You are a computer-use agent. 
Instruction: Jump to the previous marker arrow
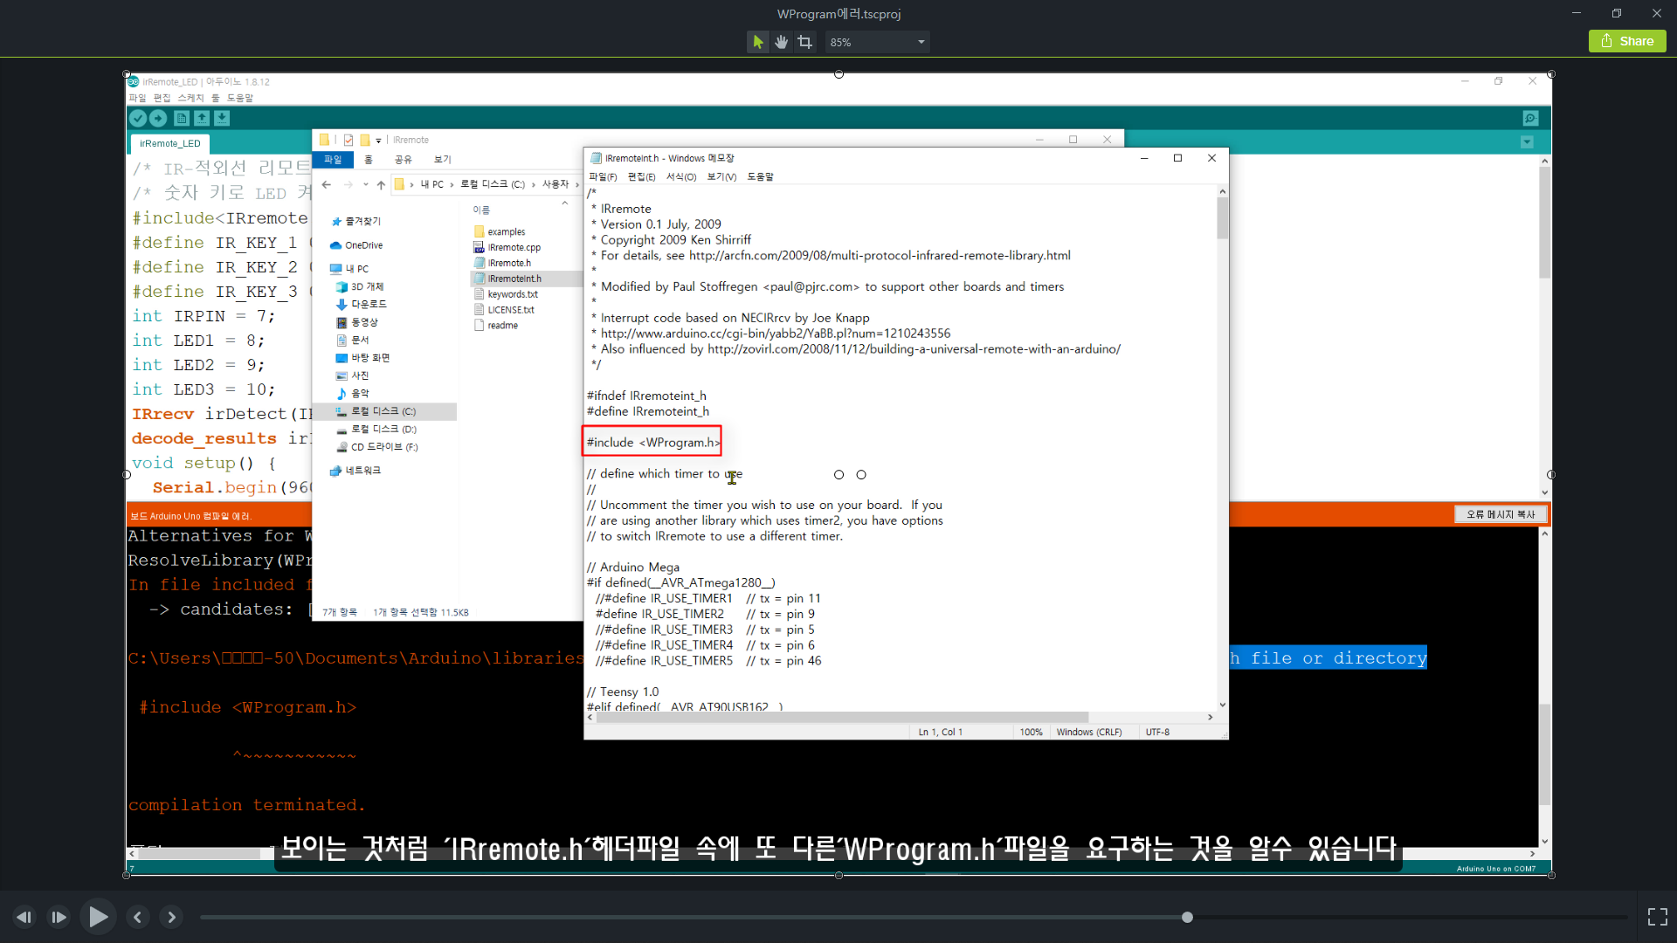137,917
